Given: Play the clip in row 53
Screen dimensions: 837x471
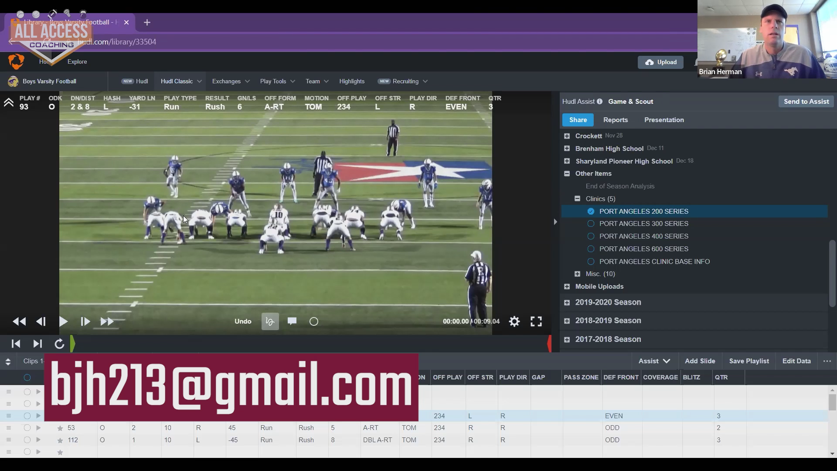Looking at the screenshot, I should point(38,428).
